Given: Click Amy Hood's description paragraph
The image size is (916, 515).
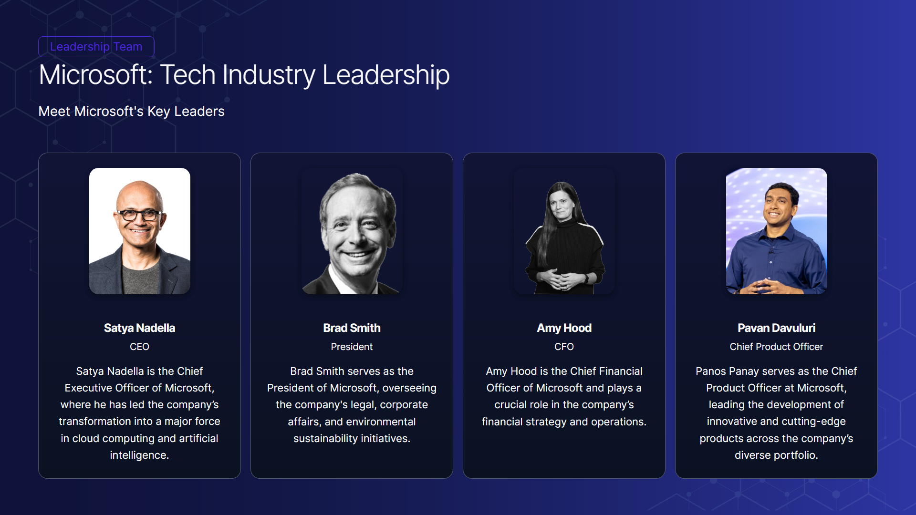Looking at the screenshot, I should coord(564,396).
